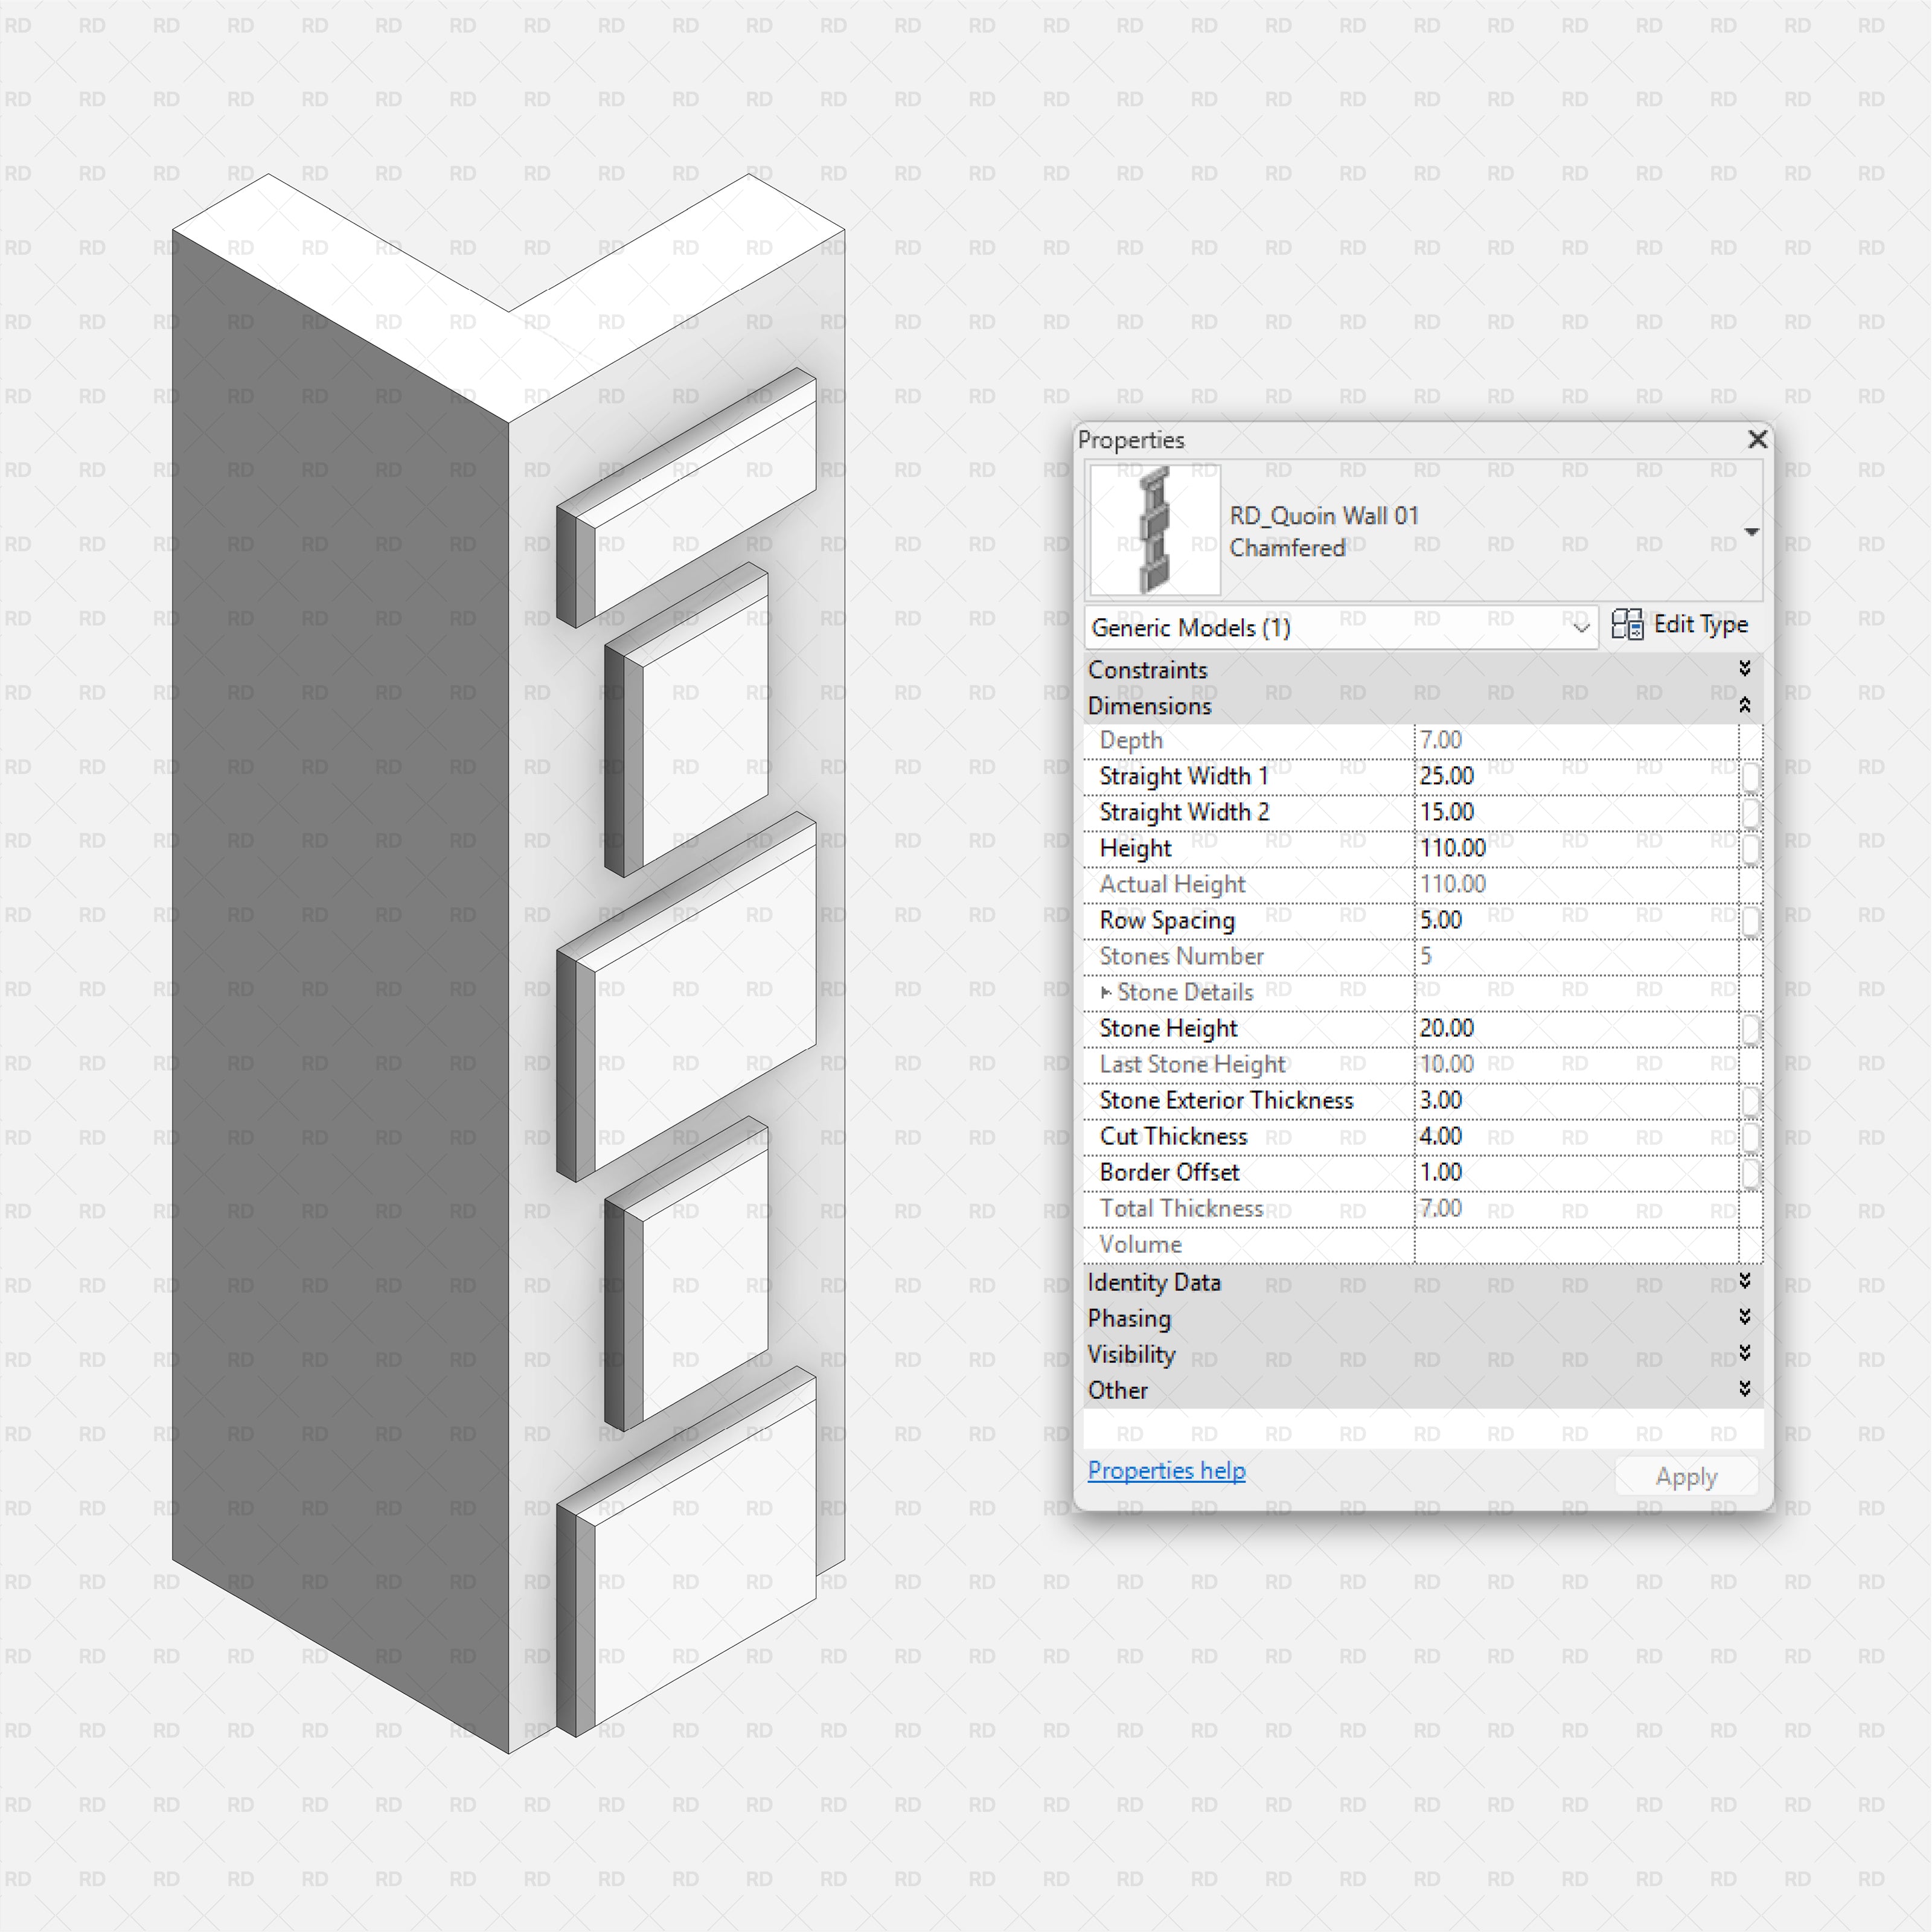Open the Properties help link
The width and height of the screenshot is (1932, 1932).
(1166, 1470)
